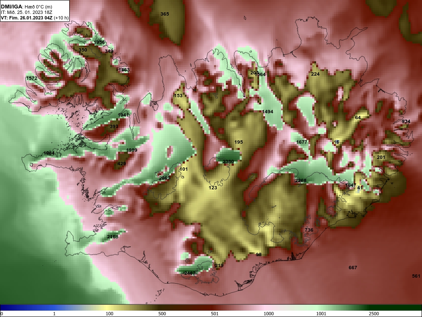
Task: Select the 2380 height label
Action: point(228,162)
